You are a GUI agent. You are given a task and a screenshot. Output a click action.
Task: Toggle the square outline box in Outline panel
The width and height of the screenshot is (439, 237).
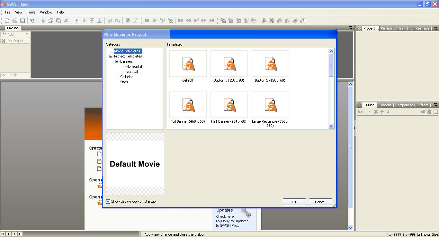click(436, 112)
